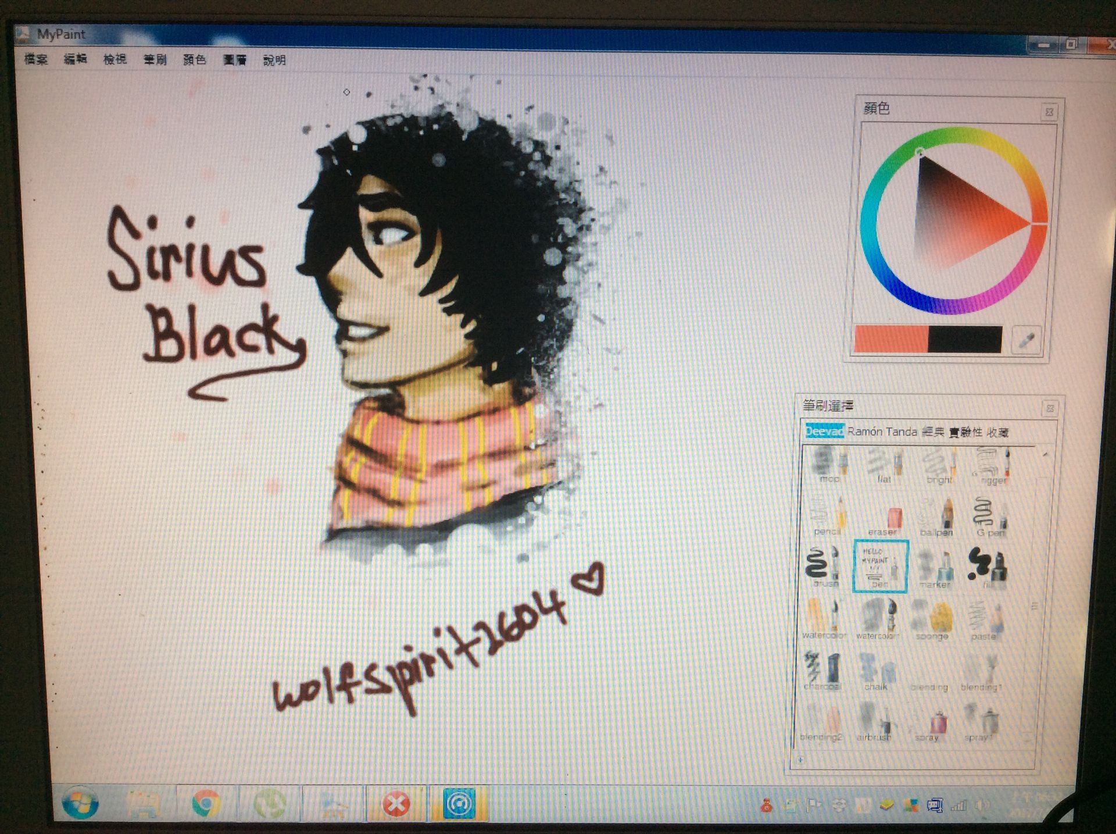Open the 圖層 menu
This screenshot has height=834, width=1116.
pos(235,60)
